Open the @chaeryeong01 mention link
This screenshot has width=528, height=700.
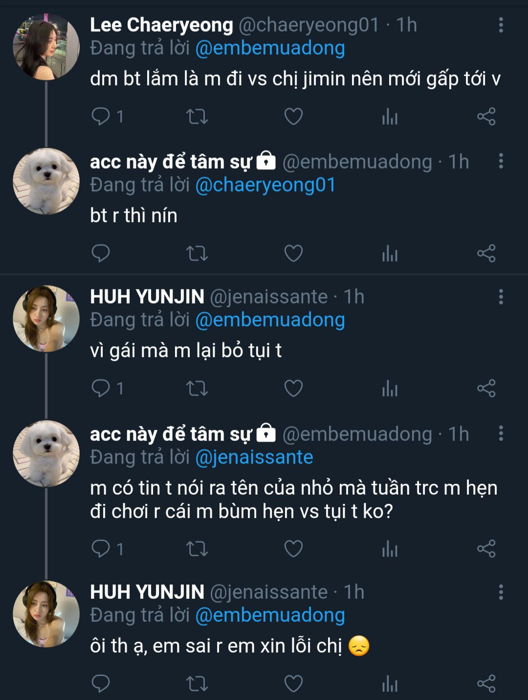pos(265,185)
